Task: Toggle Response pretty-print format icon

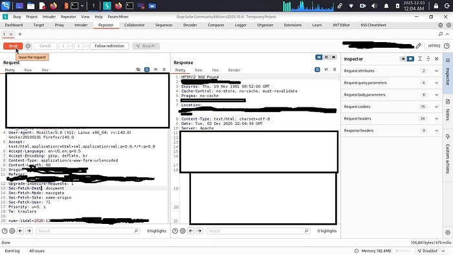Action: point(317,70)
